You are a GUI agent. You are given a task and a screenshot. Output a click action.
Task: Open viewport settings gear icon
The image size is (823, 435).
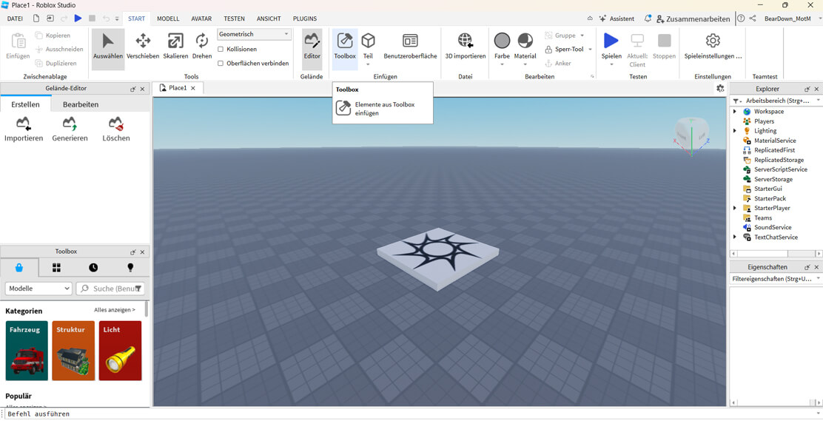[x=720, y=89]
